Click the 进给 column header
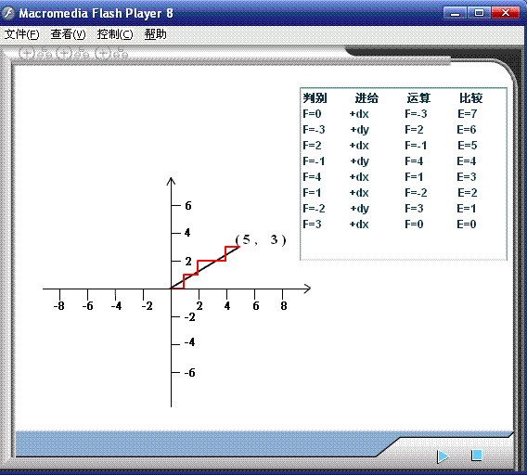The height and width of the screenshot is (475, 527). coord(366,98)
